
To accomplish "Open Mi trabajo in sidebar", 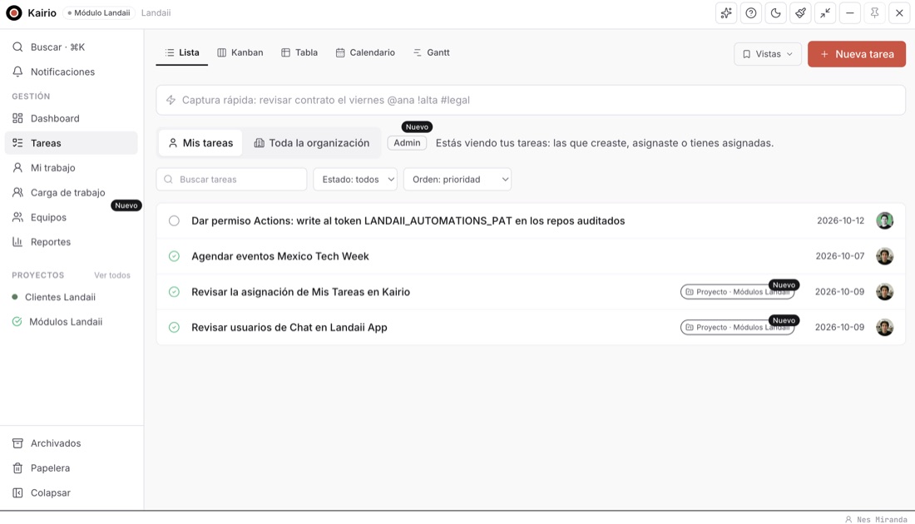I will (x=72, y=168).
